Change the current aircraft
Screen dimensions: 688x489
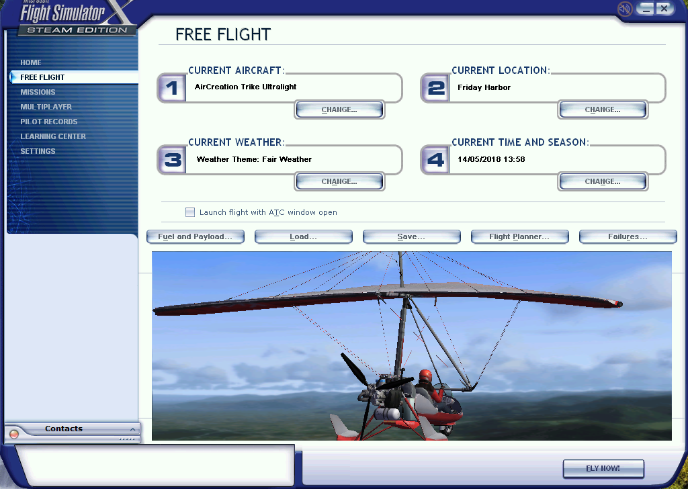click(x=339, y=109)
